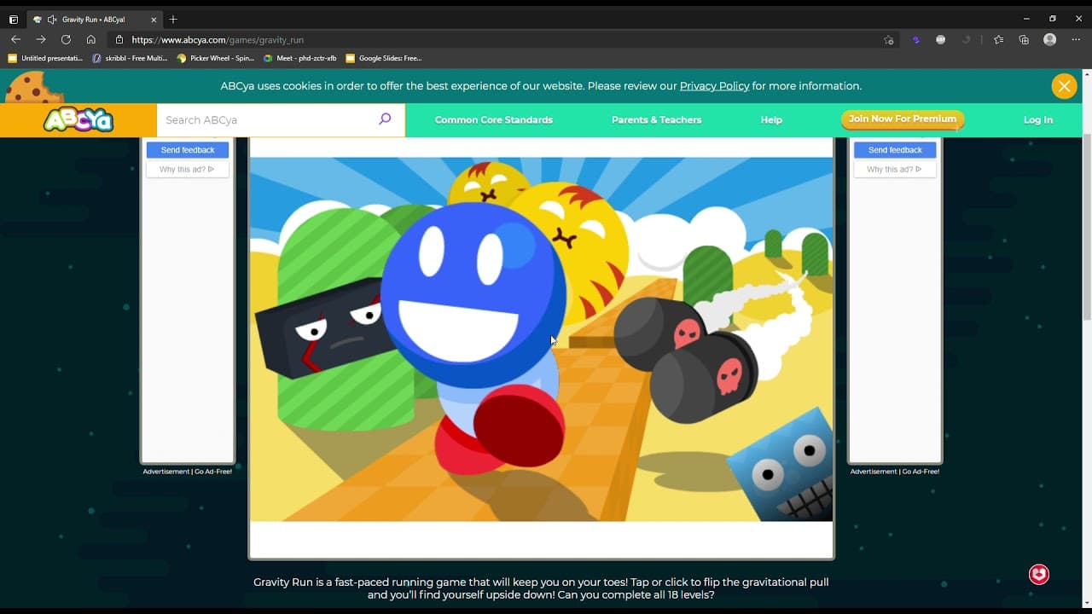Viewport: 1092px width, 614px height.
Task: Mute the Gravity Run tab audio
Action: pyautogui.click(x=52, y=19)
